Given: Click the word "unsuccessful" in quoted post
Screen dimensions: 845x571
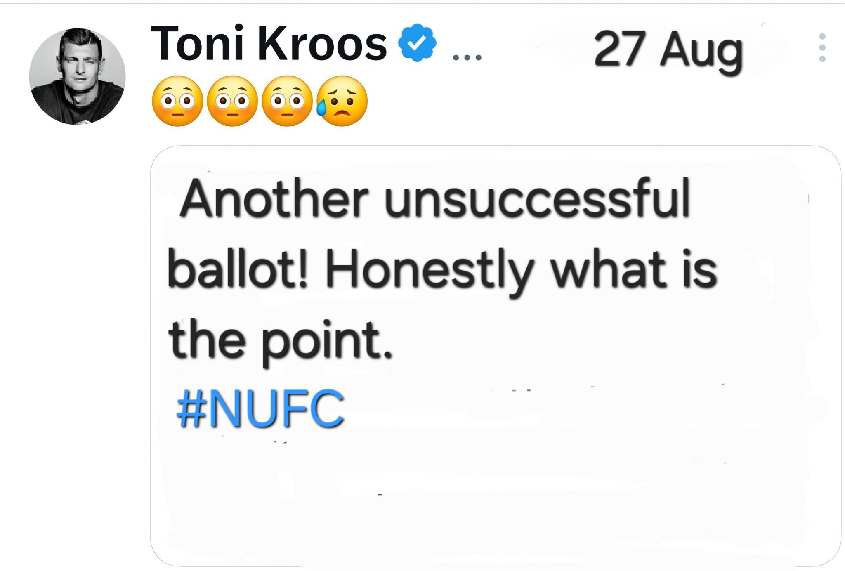Looking at the screenshot, I should pos(537,199).
